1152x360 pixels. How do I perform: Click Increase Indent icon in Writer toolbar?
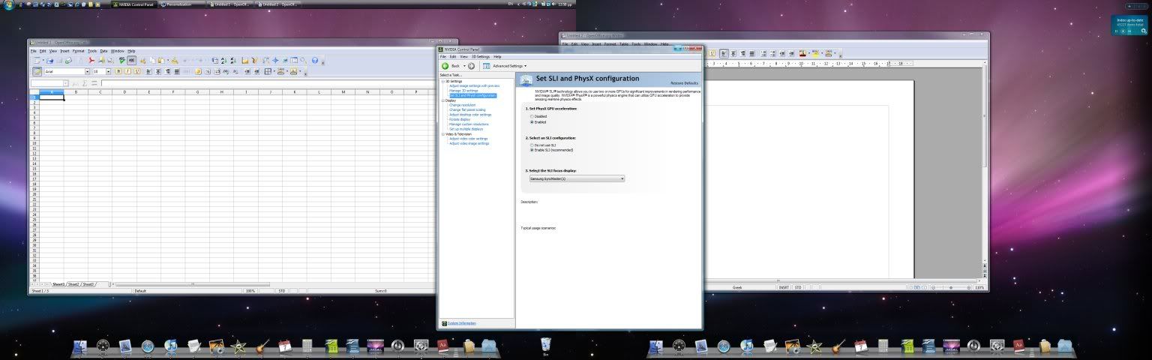tap(791, 54)
